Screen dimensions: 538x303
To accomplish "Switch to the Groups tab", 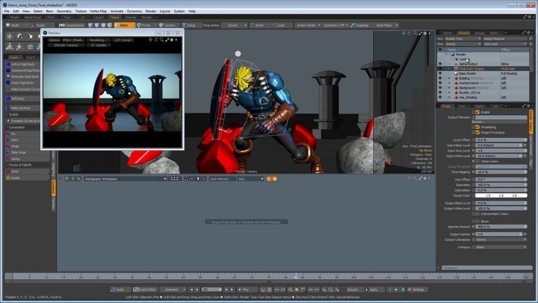I will pos(479,33).
